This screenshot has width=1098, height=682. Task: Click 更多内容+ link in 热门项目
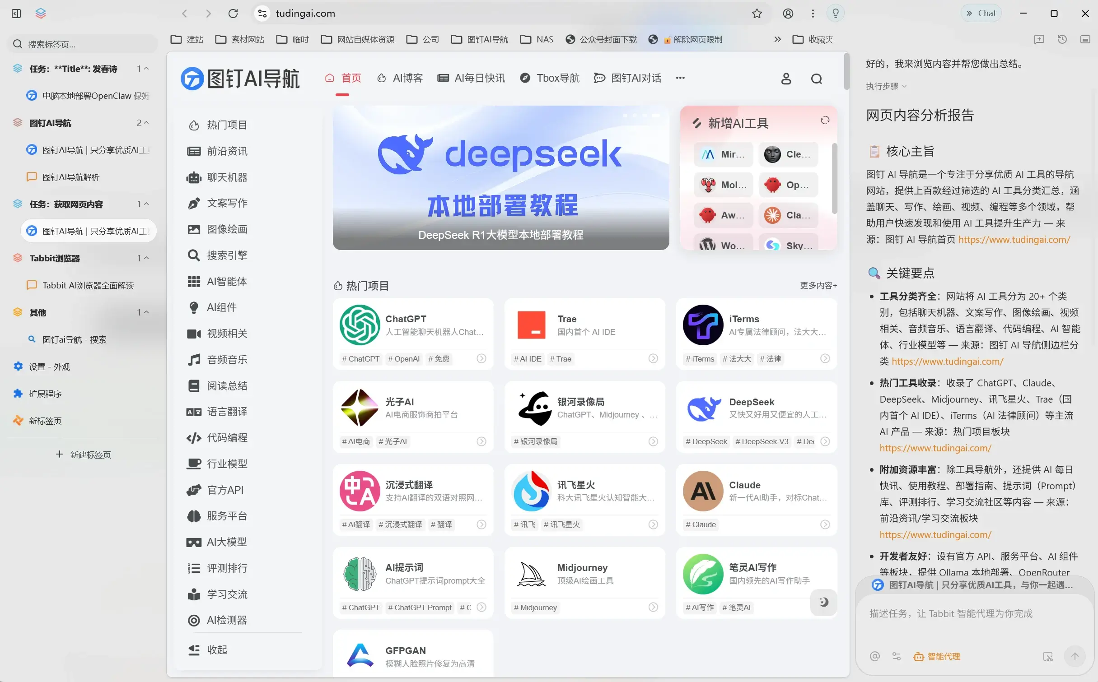tap(818, 285)
